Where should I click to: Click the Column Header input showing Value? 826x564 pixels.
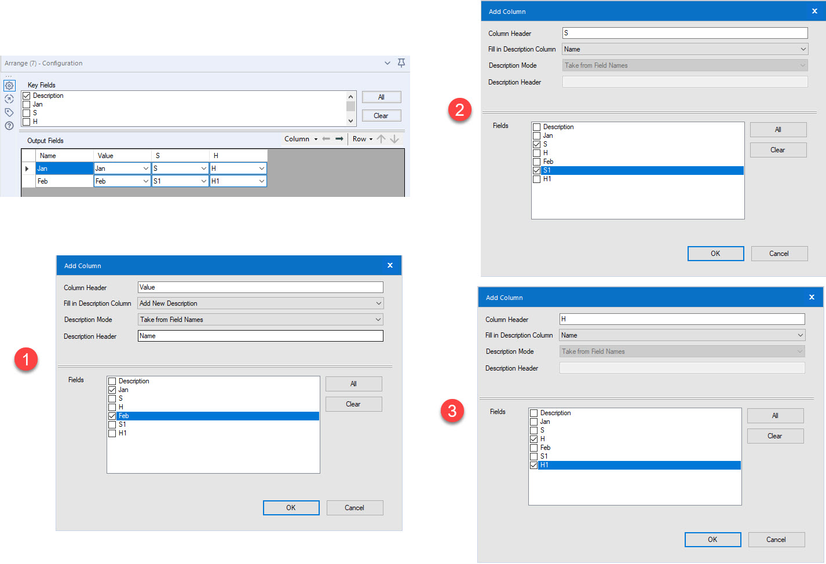click(x=260, y=287)
